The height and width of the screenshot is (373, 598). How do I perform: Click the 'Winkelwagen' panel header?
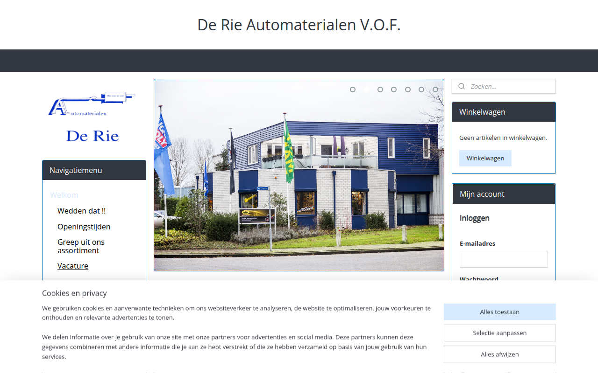coord(504,112)
